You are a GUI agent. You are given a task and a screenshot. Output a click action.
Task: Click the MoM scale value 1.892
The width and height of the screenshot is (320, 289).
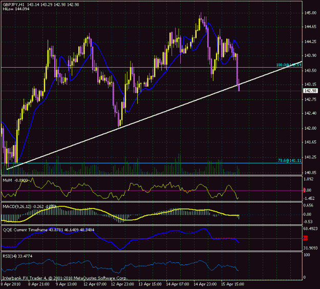click(x=309, y=179)
